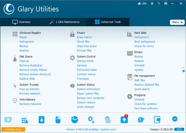Click the Privacy padlock icon
Viewport: 186px width, 133px height.
(72, 34)
